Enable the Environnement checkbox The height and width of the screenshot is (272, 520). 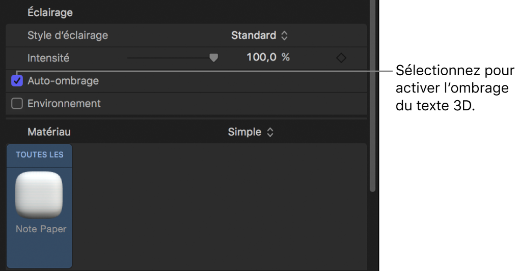(17, 104)
